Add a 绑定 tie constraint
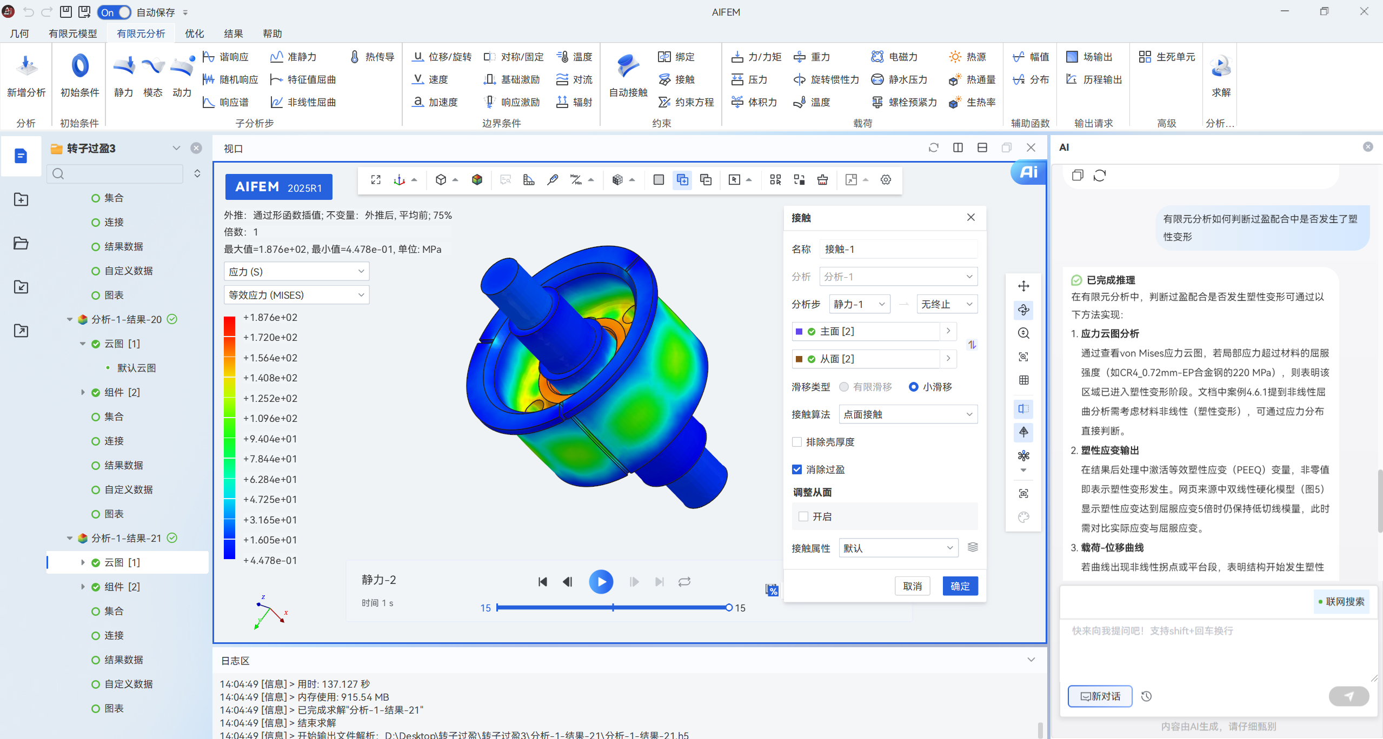This screenshot has height=739, width=1383. (x=676, y=57)
